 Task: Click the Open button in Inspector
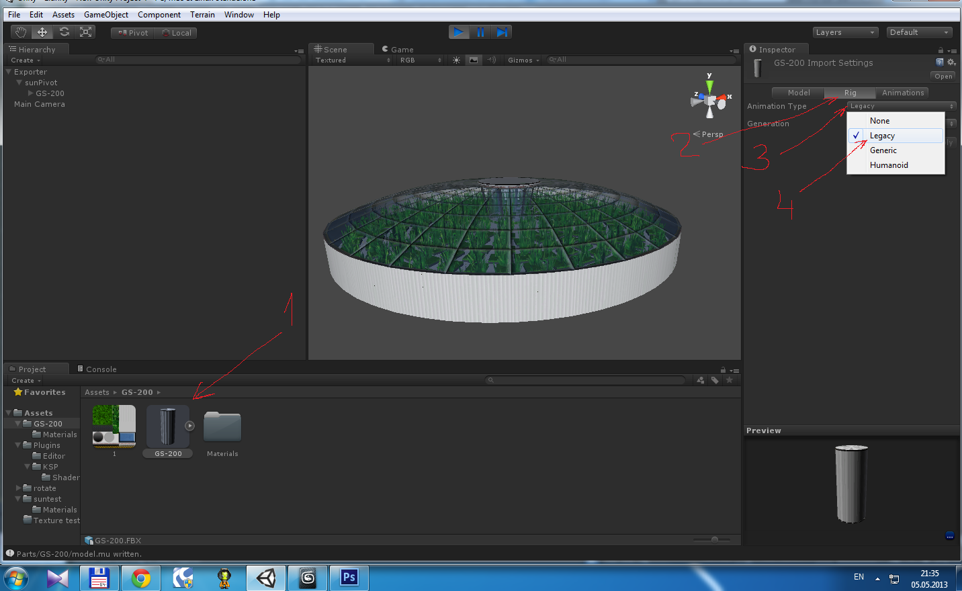(943, 76)
